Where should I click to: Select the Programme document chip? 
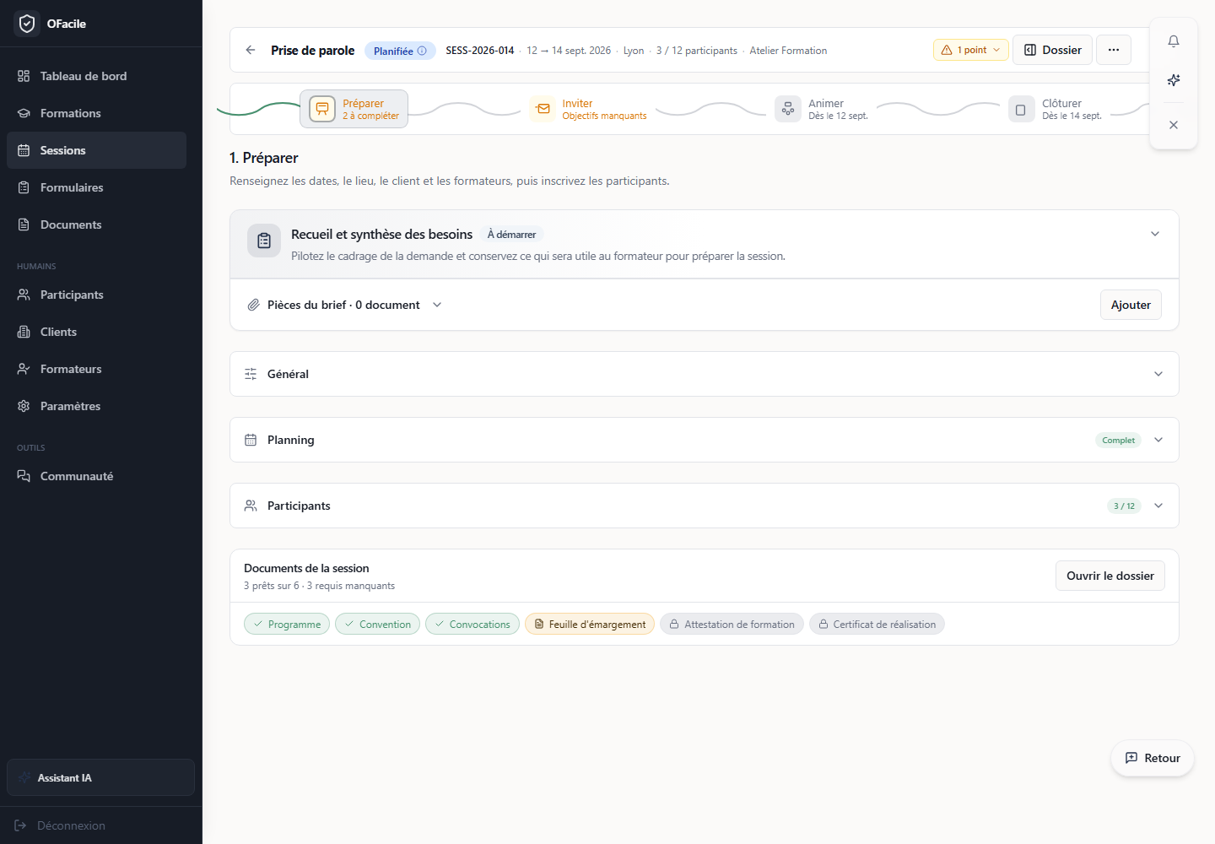tap(287, 624)
